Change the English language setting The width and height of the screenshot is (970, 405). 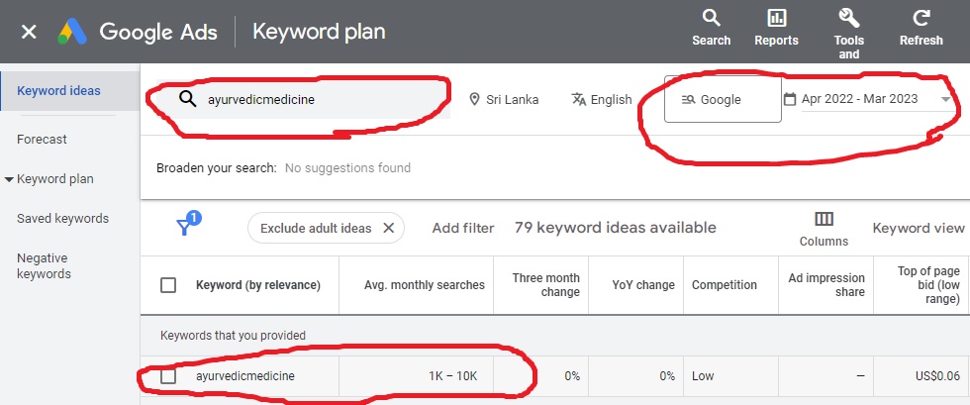[x=602, y=100]
